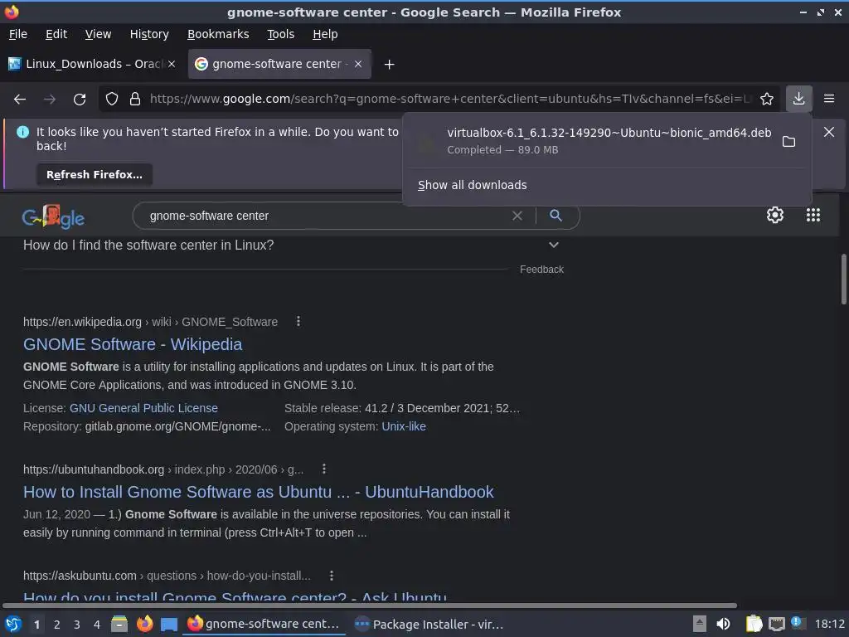Open the update notifier tray icon
Image resolution: width=849 pixels, height=637 pixels.
(x=797, y=622)
